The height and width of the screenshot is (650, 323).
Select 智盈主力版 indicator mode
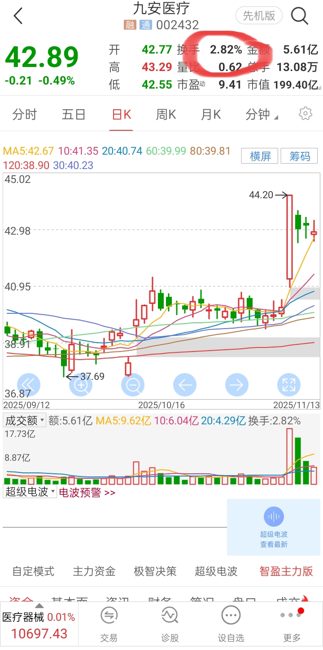286,571
